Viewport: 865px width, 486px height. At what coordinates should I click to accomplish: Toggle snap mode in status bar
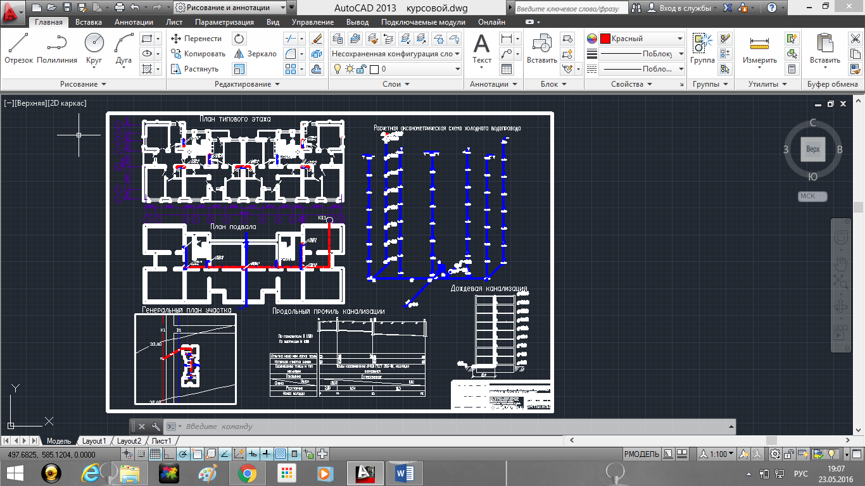point(141,454)
